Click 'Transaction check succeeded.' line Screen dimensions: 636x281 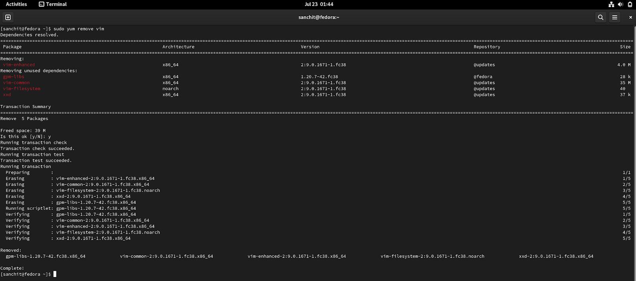pyautogui.click(x=37, y=148)
